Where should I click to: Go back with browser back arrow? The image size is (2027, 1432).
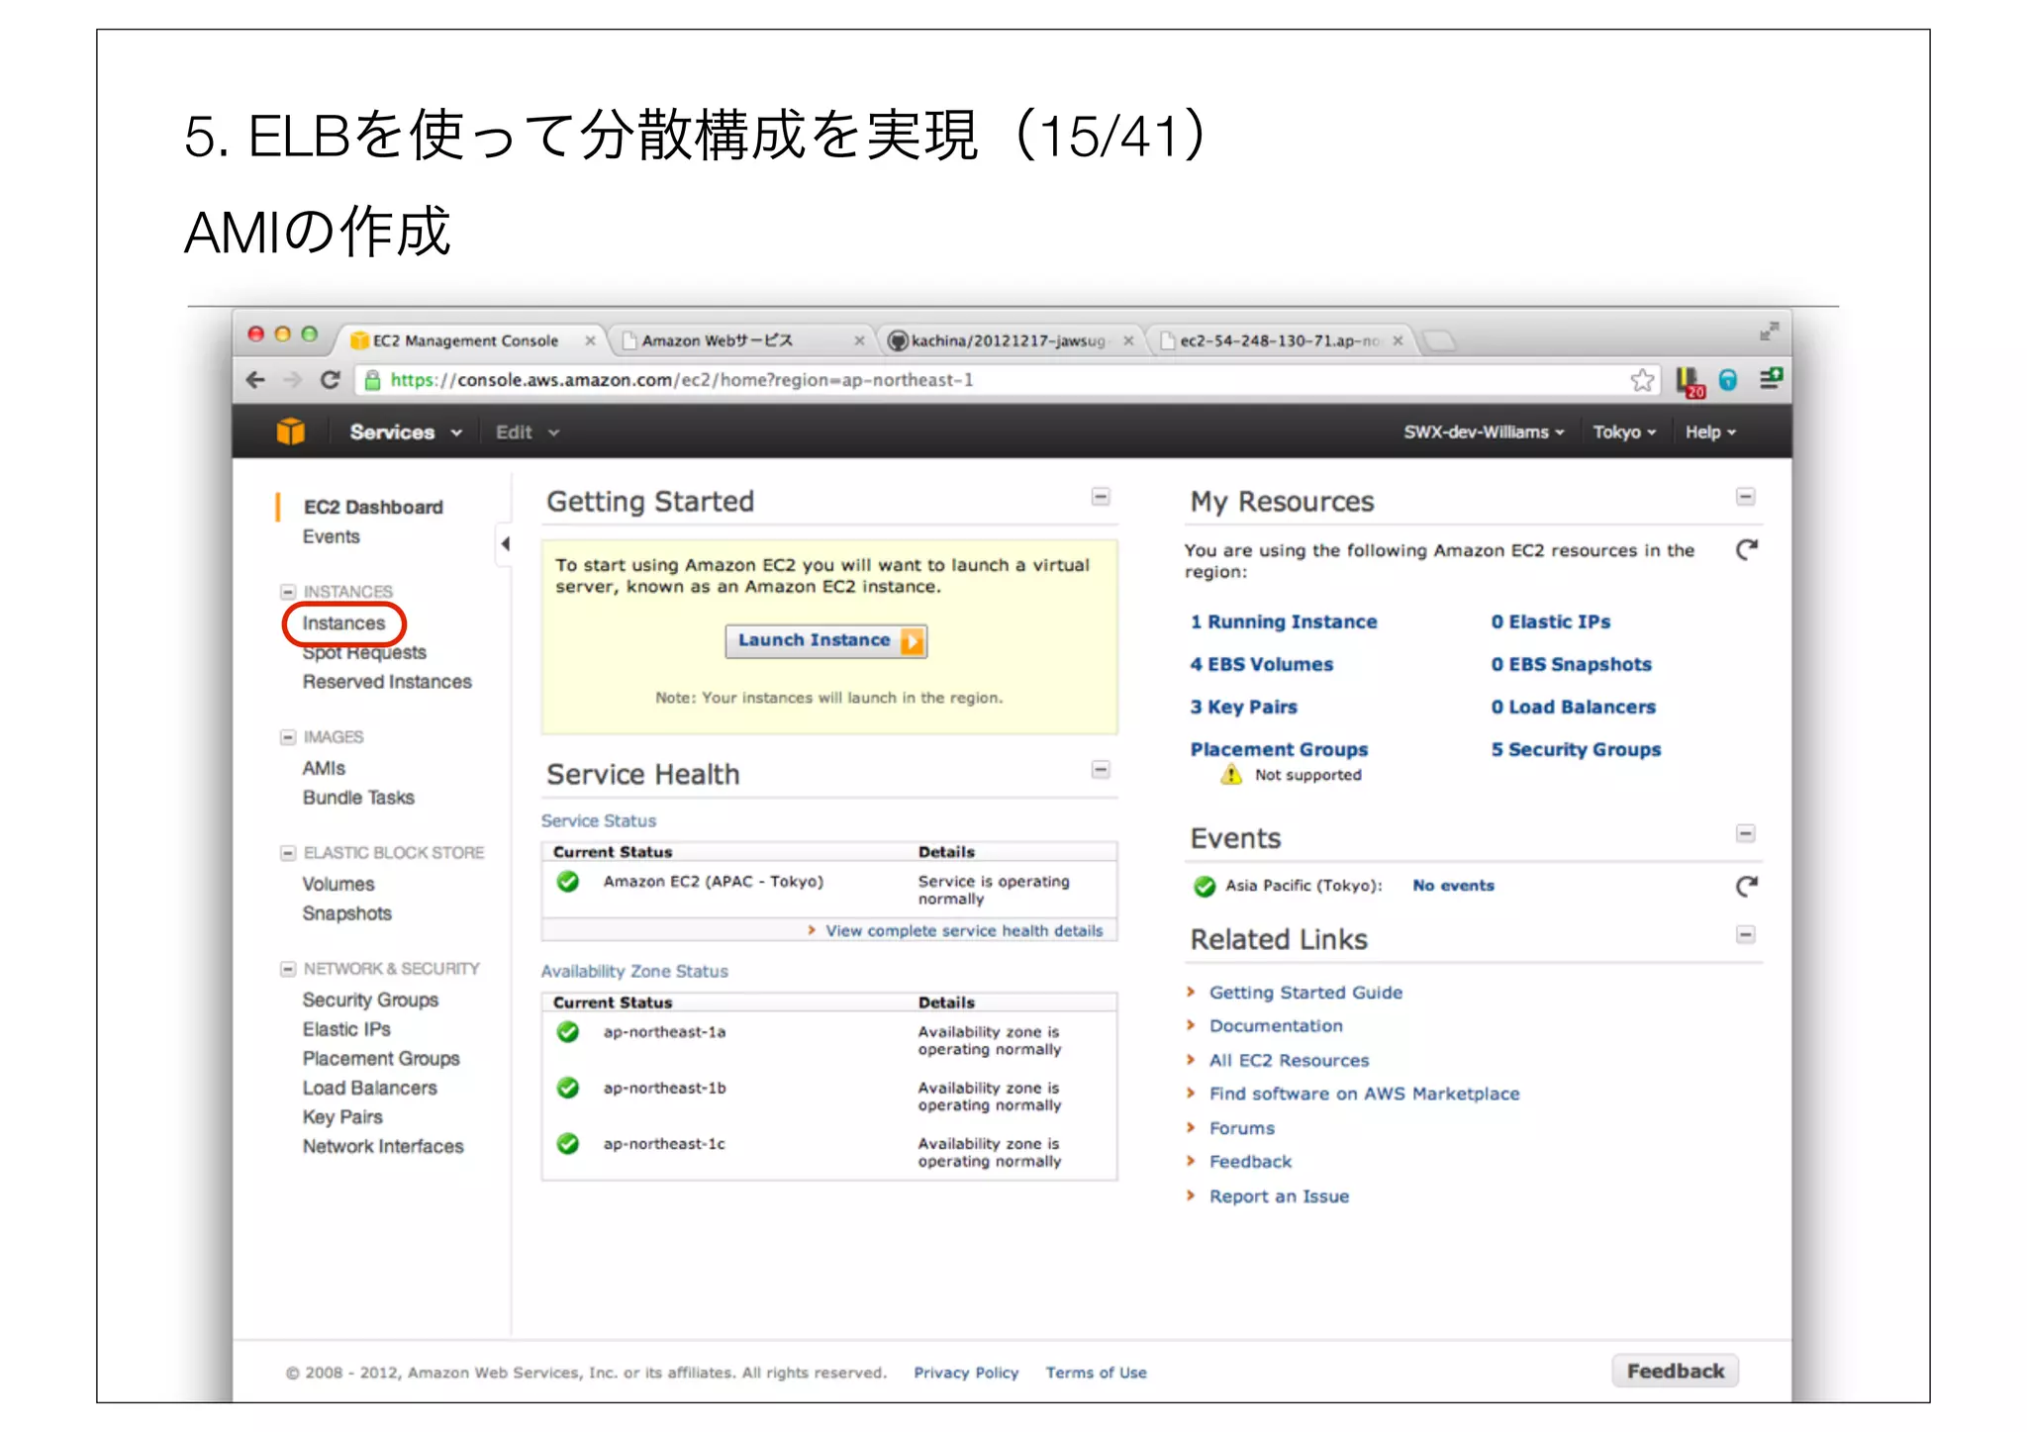256,380
